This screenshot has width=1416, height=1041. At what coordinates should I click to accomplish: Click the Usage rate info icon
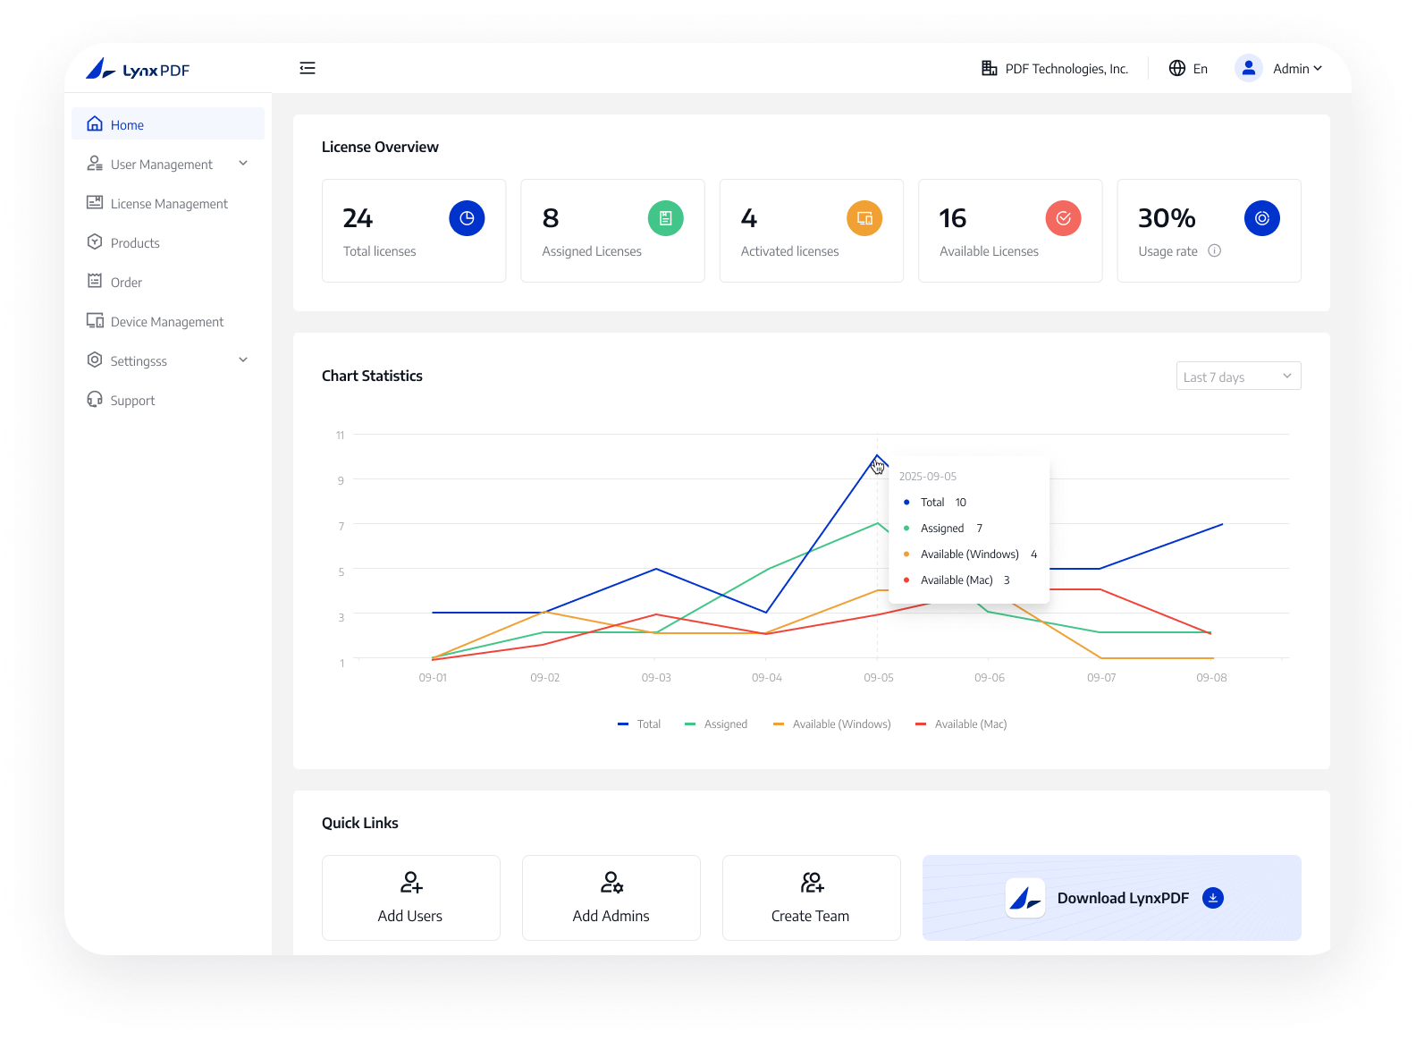click(x=1214, y=251)
